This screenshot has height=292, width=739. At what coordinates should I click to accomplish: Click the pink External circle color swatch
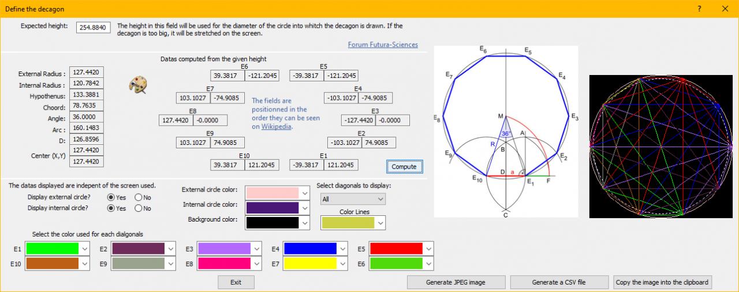point(272,192)
